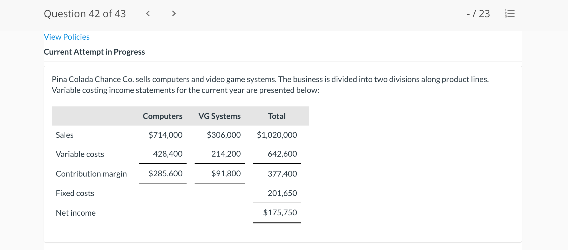Image resolution: width=568 pixels, height=250 pixels.
Task: Click fixed costs value 201,650
Action: click(282, 193)
